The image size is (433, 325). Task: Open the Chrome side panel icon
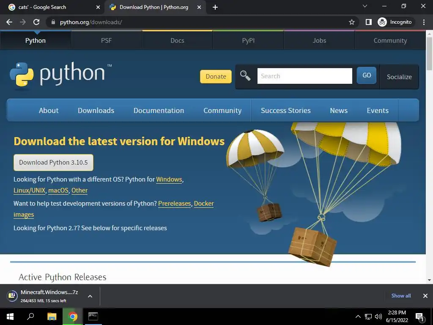[x=368, y=22]
